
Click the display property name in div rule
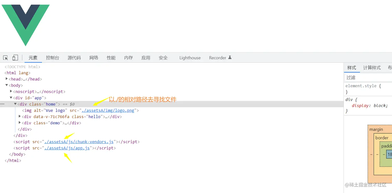pyautogui.click(x=360, y=105)
